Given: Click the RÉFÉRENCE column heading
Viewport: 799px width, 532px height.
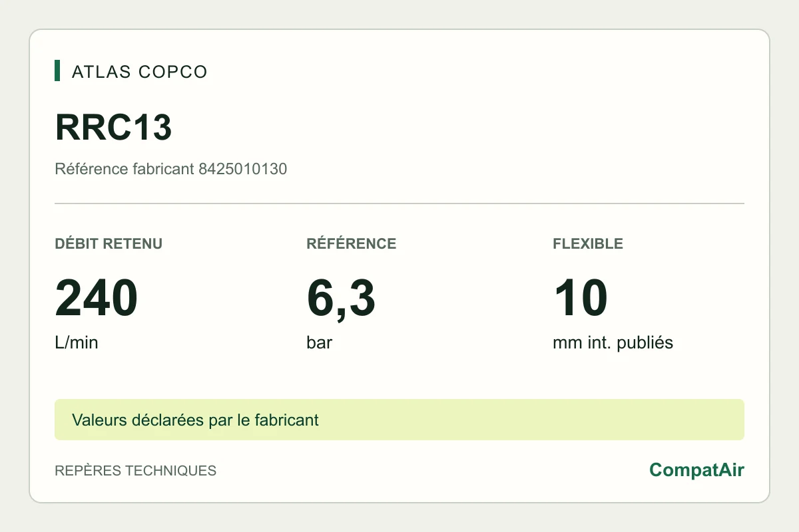Looking at the screenshot, I should click(351, 243).
